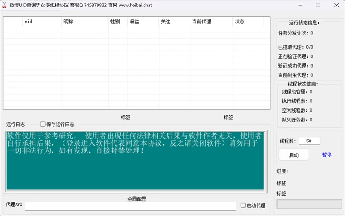Click the 全局配置 section label
The width and height of the screenshot is (345, 216).
tap(137, 199)
